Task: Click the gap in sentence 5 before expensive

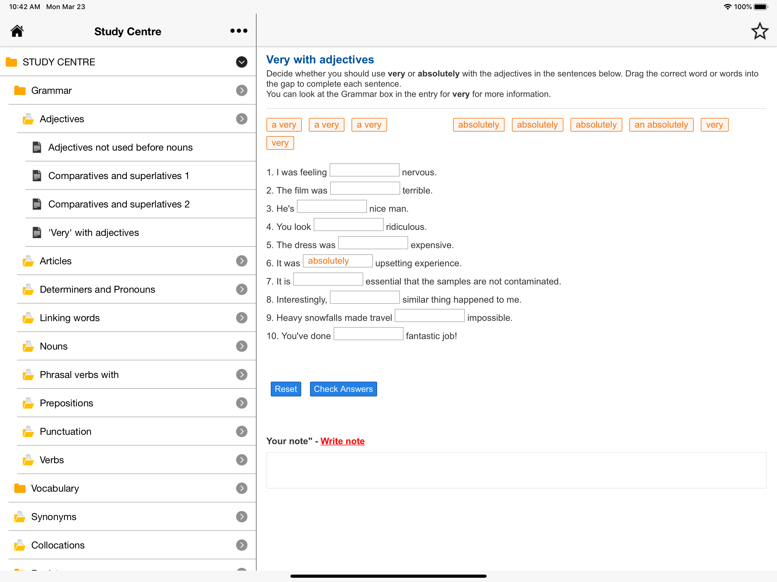Action: (373, 243)
